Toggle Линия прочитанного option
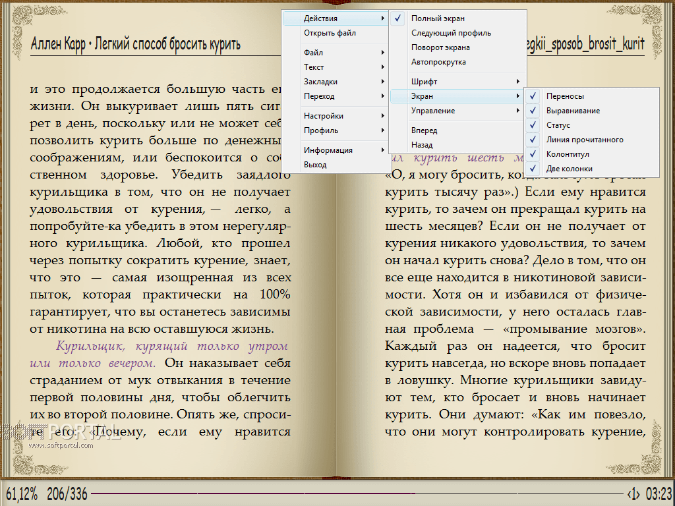 coord(591,140)
